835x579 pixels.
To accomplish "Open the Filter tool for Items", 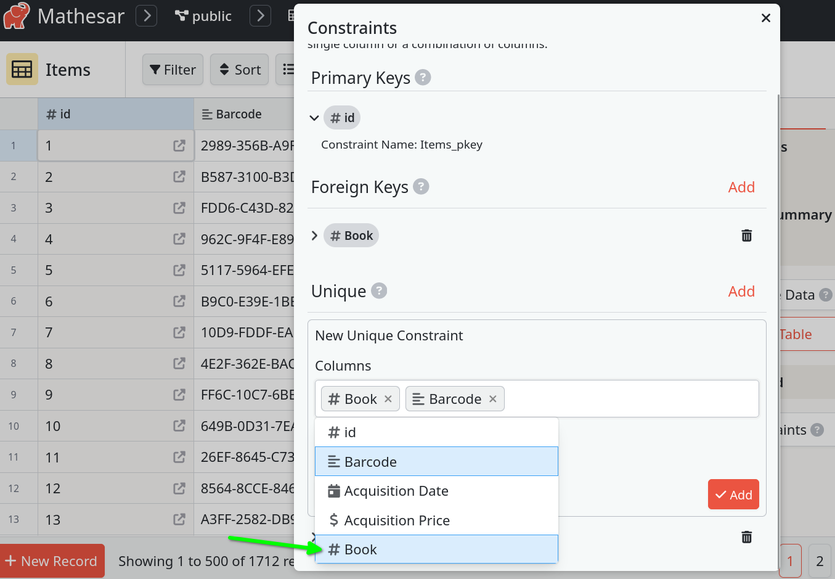I will click(x=173, y=69).
